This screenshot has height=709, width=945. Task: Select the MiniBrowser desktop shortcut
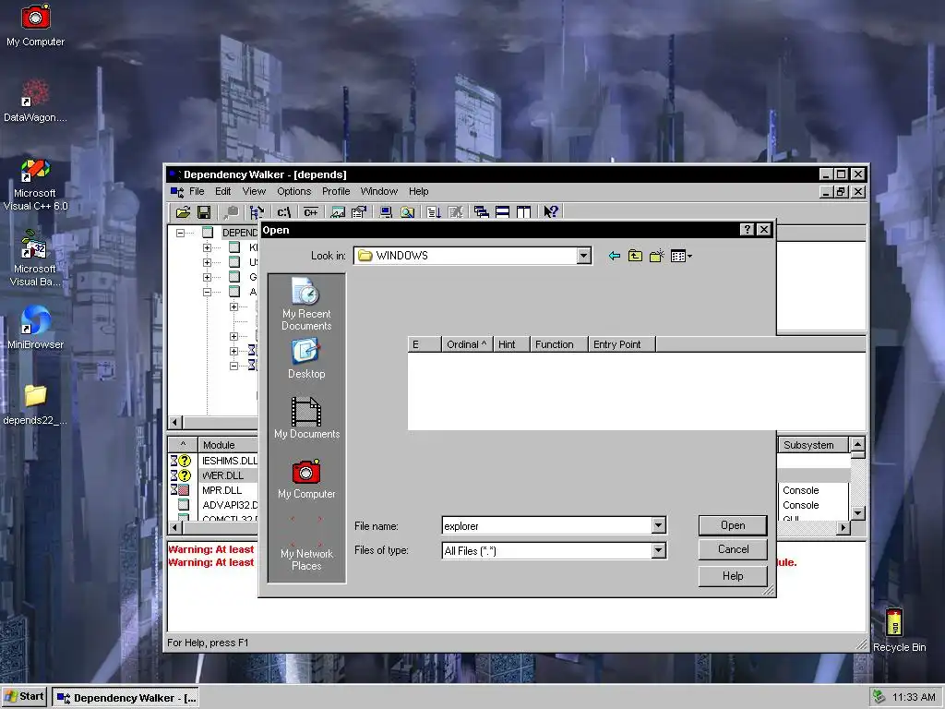(35, 328)
